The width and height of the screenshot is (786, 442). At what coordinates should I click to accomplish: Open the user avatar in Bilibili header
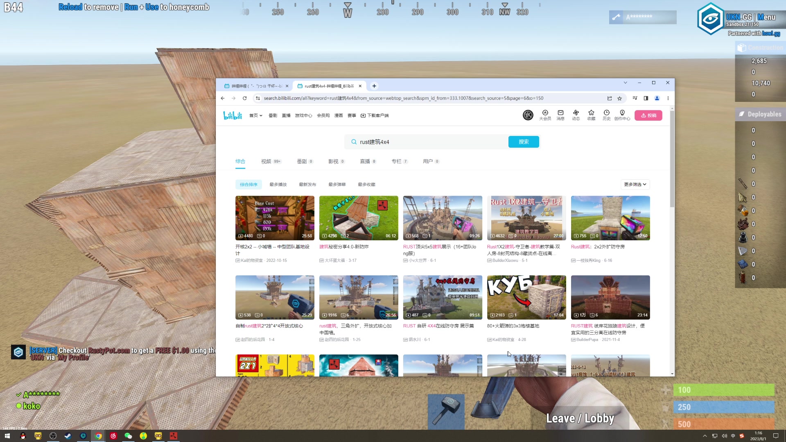coord(528,115)
